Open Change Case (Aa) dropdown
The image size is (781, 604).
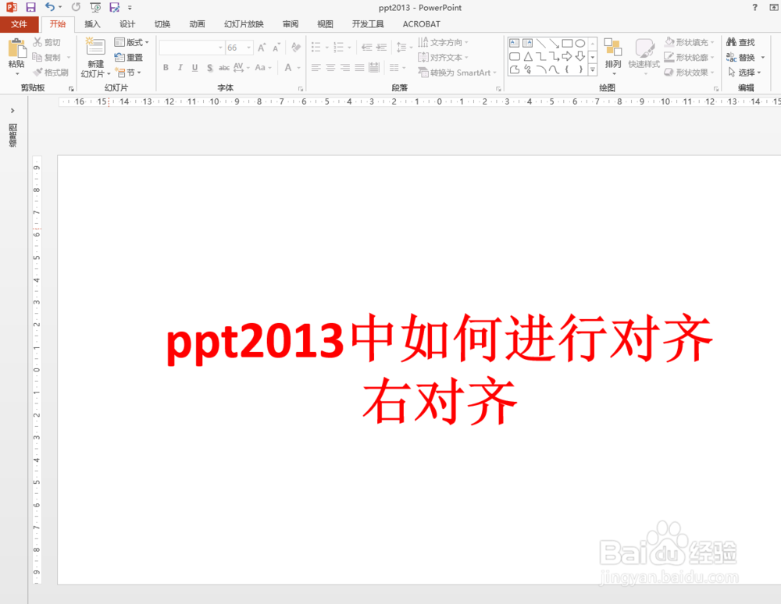click(x=263, y=68)
